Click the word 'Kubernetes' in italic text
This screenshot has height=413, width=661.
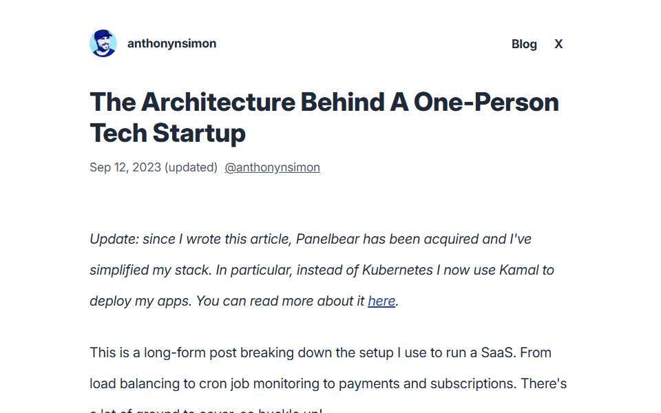[397, 270]
